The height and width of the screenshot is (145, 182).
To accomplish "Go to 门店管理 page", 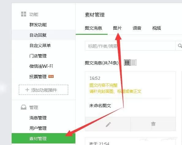I will 38,56.
